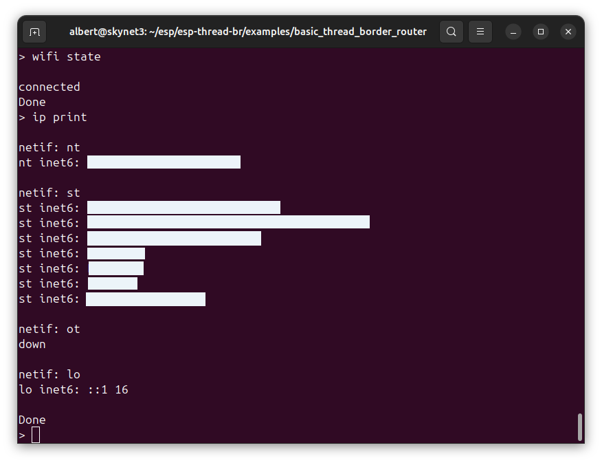Maximize the terminal window
Screen dimensions: 602x463
point(541,32)
